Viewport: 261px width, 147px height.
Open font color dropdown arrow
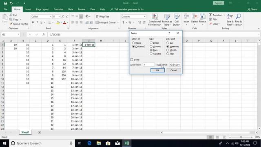[x=68, y=22]
